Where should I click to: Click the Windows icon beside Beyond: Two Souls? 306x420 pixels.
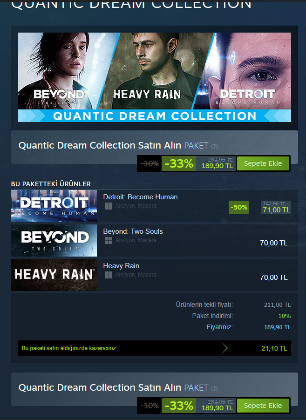pos(108,241)
